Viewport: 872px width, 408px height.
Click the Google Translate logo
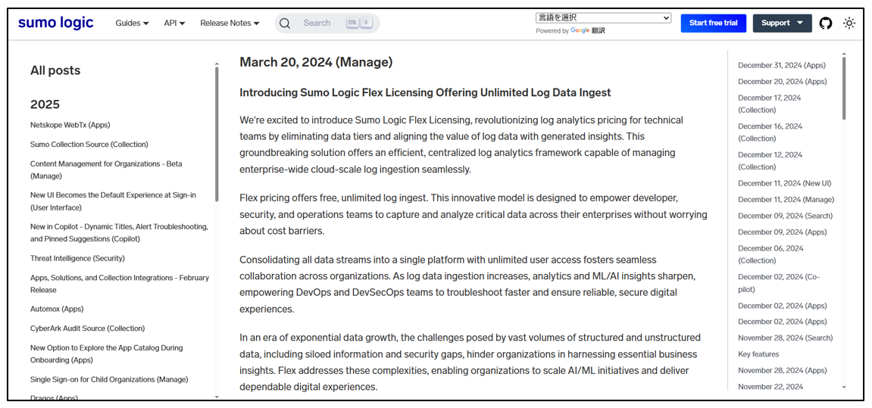[x=580, y=31]
